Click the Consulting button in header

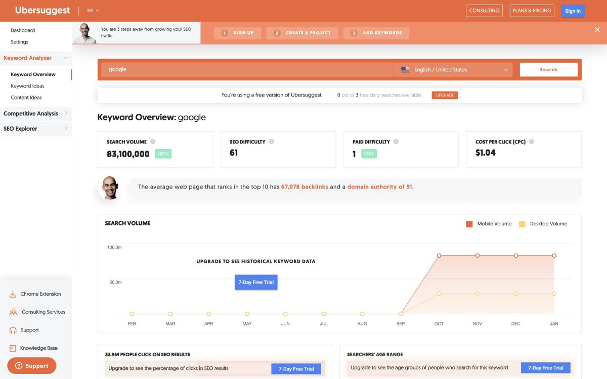tap(484, 11)
